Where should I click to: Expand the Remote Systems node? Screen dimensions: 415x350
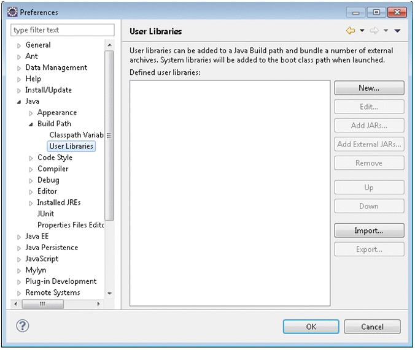[19, 293]
